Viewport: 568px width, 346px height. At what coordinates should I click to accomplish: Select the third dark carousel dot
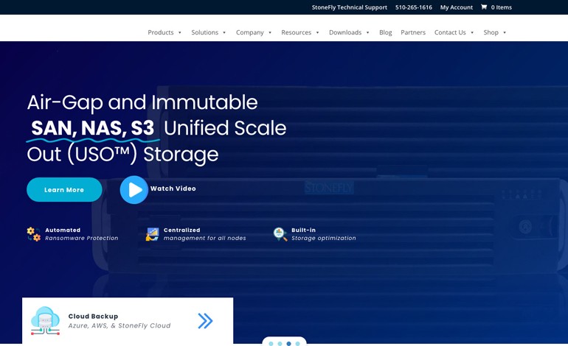(288, 344)
